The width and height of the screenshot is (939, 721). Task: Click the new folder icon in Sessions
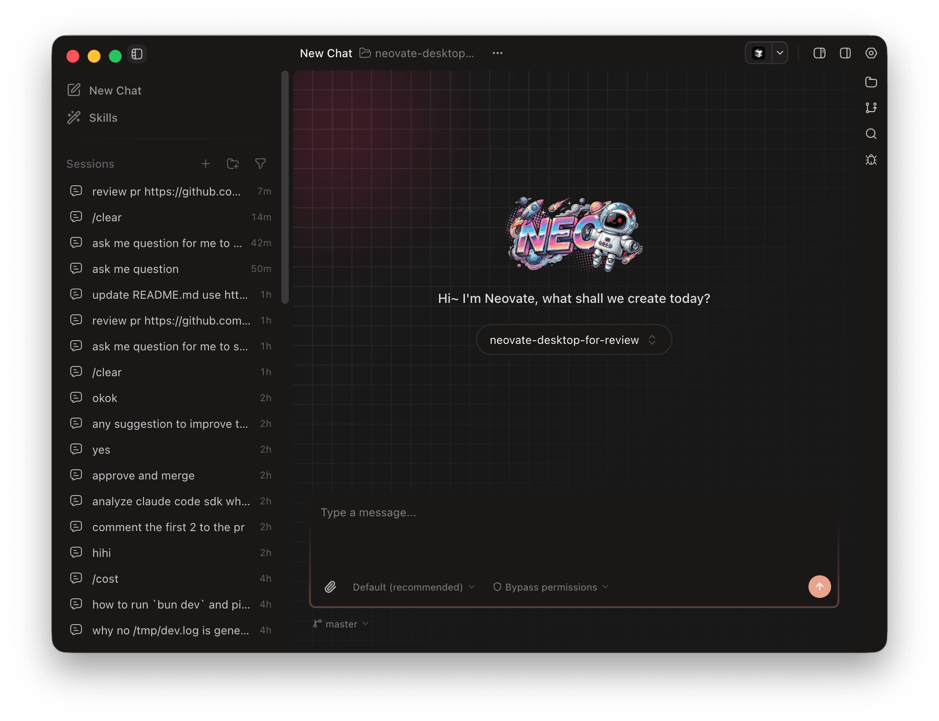(x=233, y=164)
